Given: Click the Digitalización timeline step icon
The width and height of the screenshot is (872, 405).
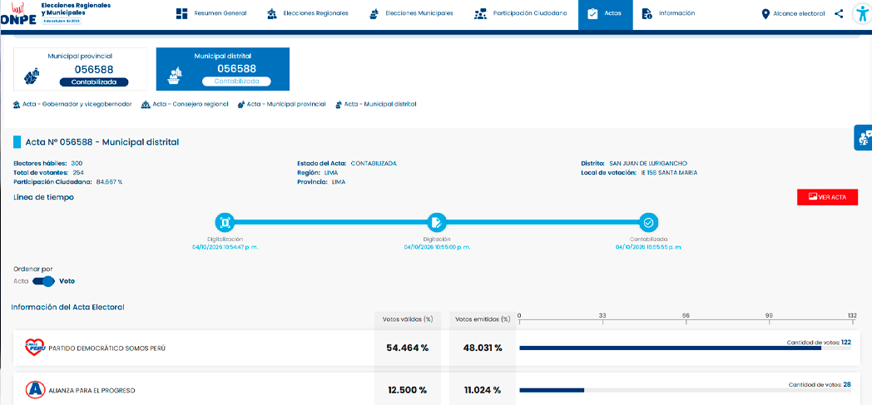Looking at the screenshot, I should [225, 223].
